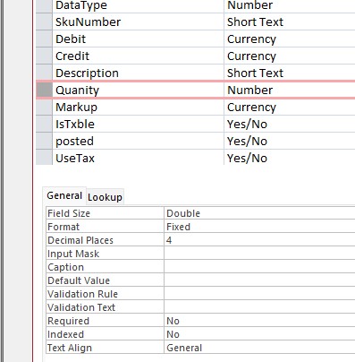Select the IsTxble field name cell
355x362 pixels.
tap(138, 124)
